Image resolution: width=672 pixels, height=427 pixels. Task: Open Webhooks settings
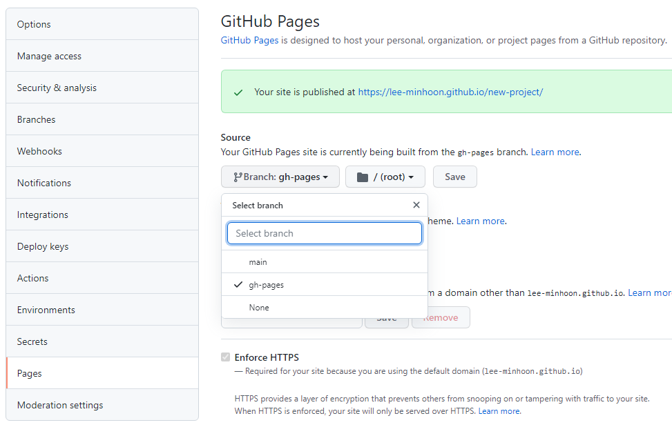point(102,151)
